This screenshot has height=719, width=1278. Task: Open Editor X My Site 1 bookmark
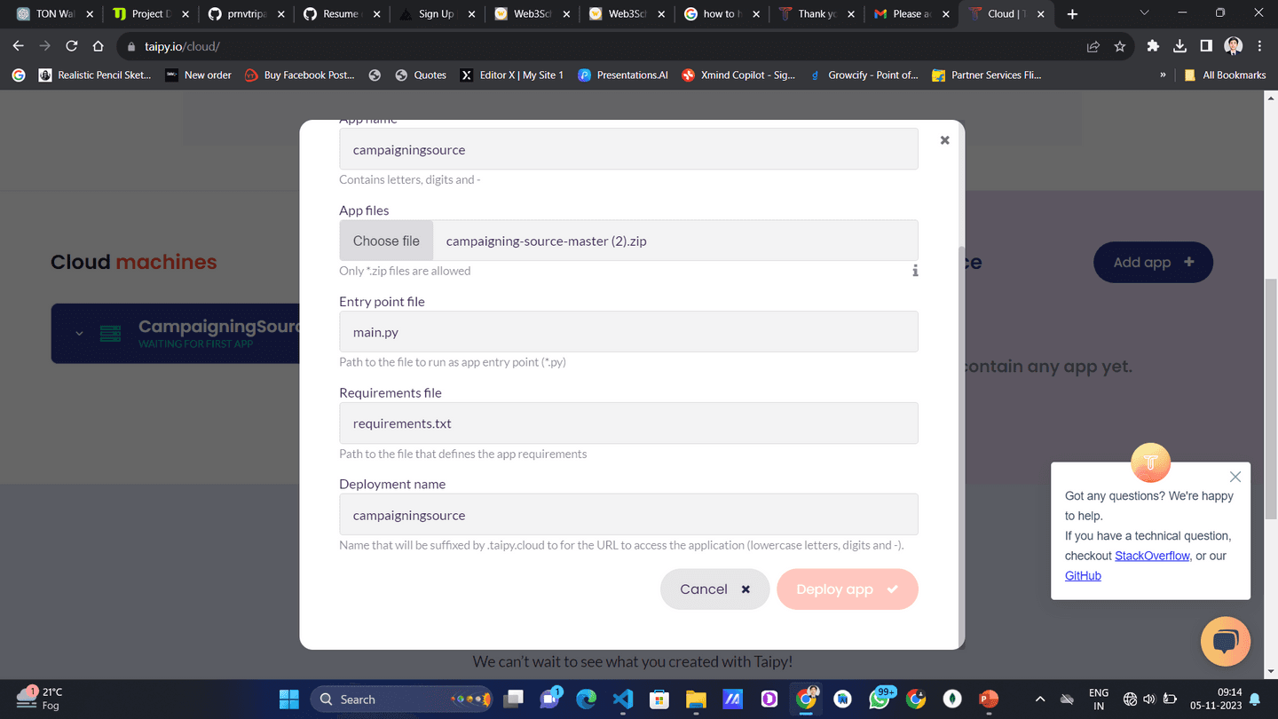[512, 75]
